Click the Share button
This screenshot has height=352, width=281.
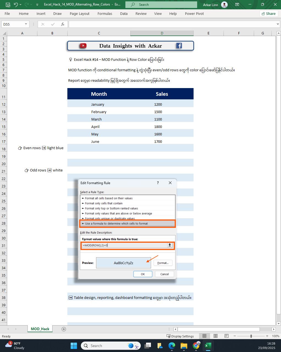click(x=268, y=13)
